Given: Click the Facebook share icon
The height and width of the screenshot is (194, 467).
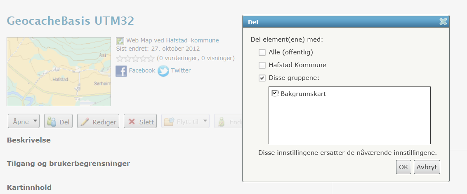Looking at the screenshot, I should coord(121,71).
